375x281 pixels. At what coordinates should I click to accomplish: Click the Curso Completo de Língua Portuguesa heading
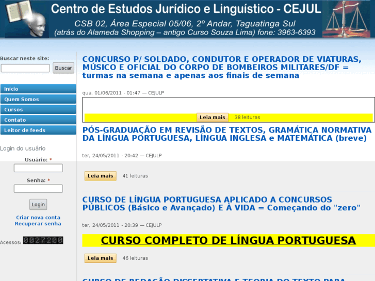coord(229,240)
